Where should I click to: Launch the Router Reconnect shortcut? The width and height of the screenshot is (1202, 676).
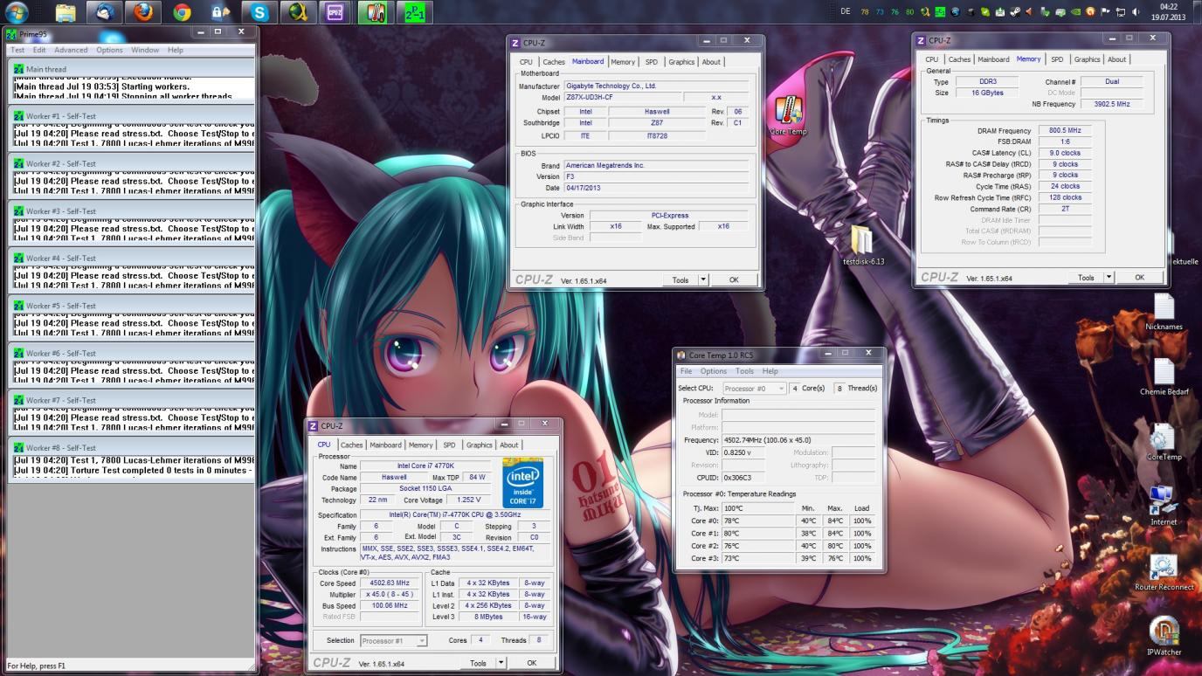click(1164, 572)
